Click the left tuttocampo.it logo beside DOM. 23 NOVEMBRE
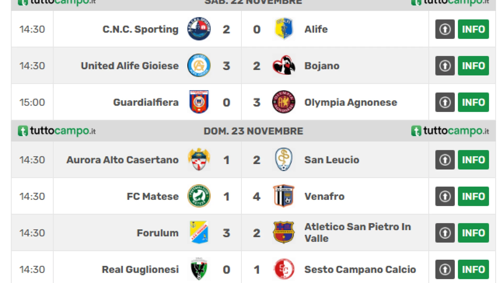The height and width of the screenshot is (283, 503). pyautogui.click(x=57, y=131)
